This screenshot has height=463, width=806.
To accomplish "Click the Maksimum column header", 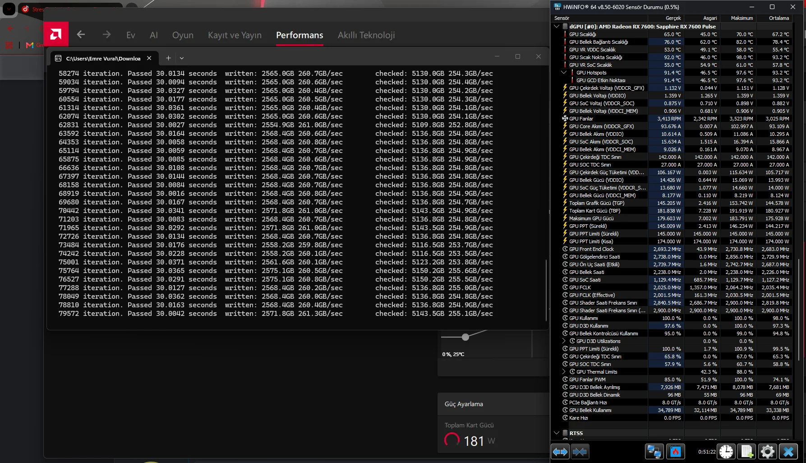I will point(738,18).
